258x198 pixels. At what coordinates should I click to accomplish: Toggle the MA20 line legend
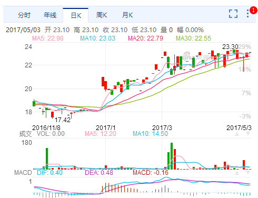click(x=145, y=38)
